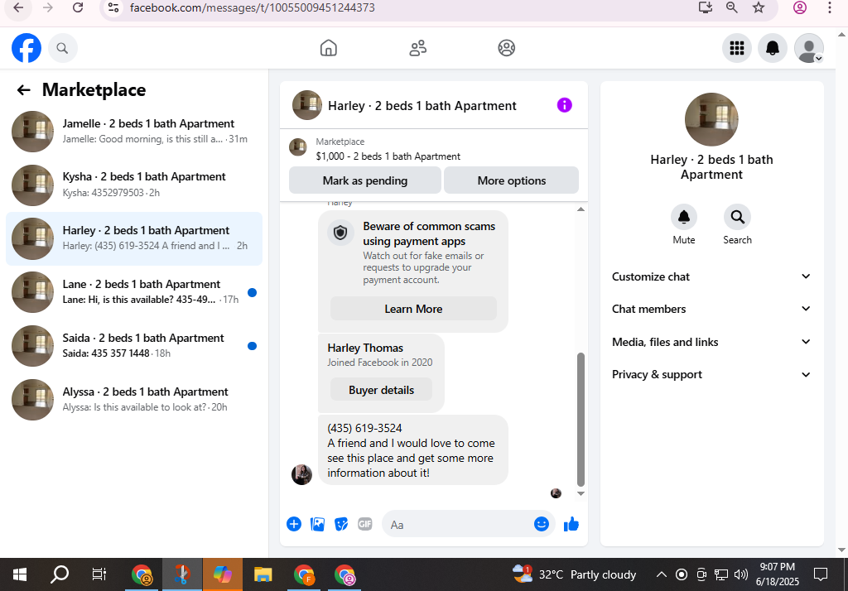
Task: Expand Media, files and links section
Action: 711,342
